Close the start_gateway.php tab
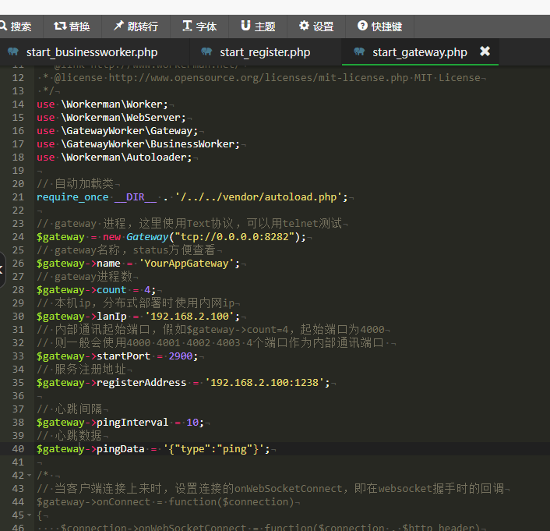Image resolution: width=550 pixels, height=531 pixels. pos(485,51)
